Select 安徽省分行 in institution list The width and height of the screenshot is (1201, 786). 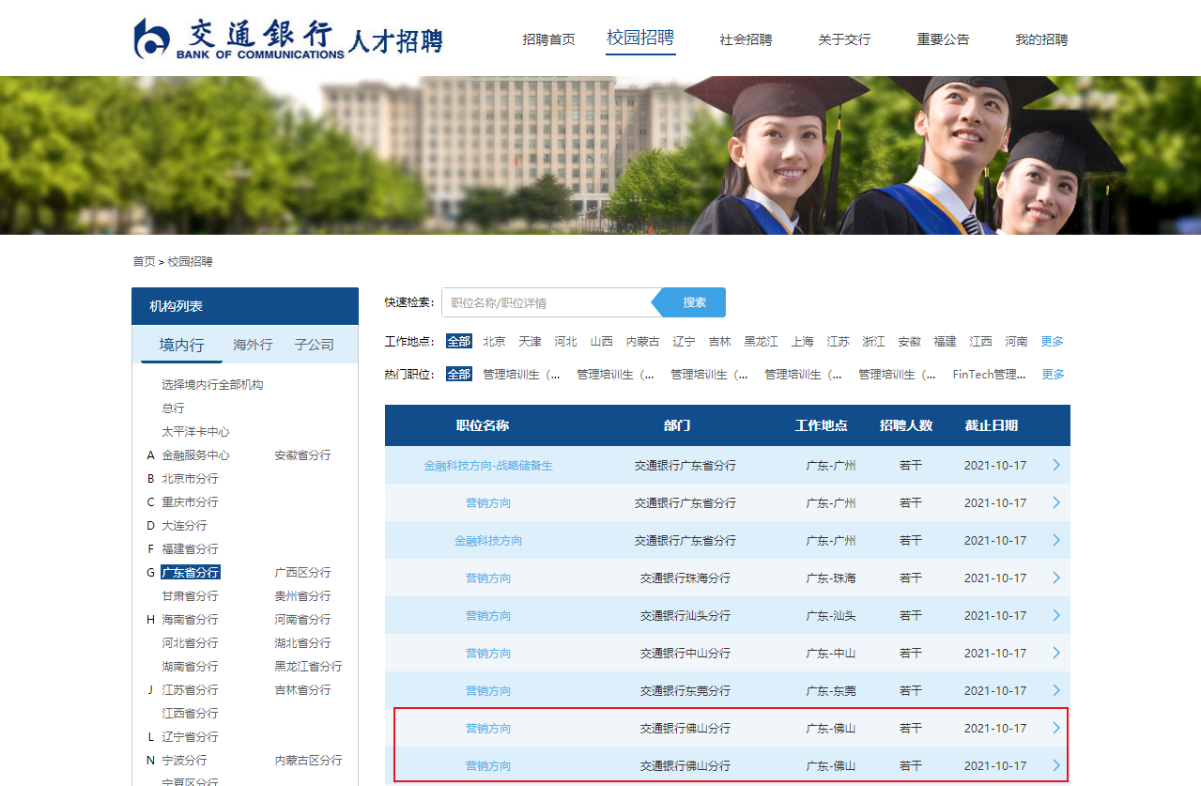(302, 455)
